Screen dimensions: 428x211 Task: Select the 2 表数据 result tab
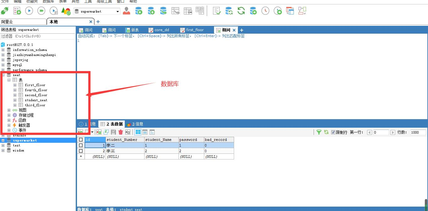(x=112, y=124)
